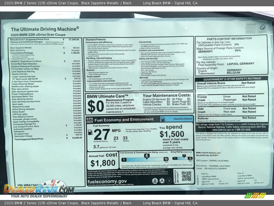Click the sticker subtitle '2020 BMW 228i xDrive Gran Coupe'
This screenshot has height=206, width=274.
(x=38, y=35)
